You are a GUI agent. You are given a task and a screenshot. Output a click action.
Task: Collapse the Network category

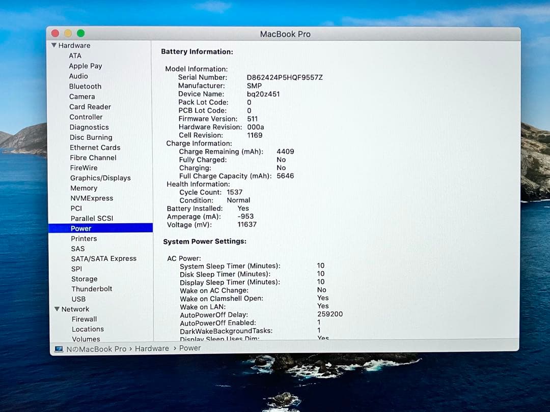pyautogui.click(x=57, y=309)
